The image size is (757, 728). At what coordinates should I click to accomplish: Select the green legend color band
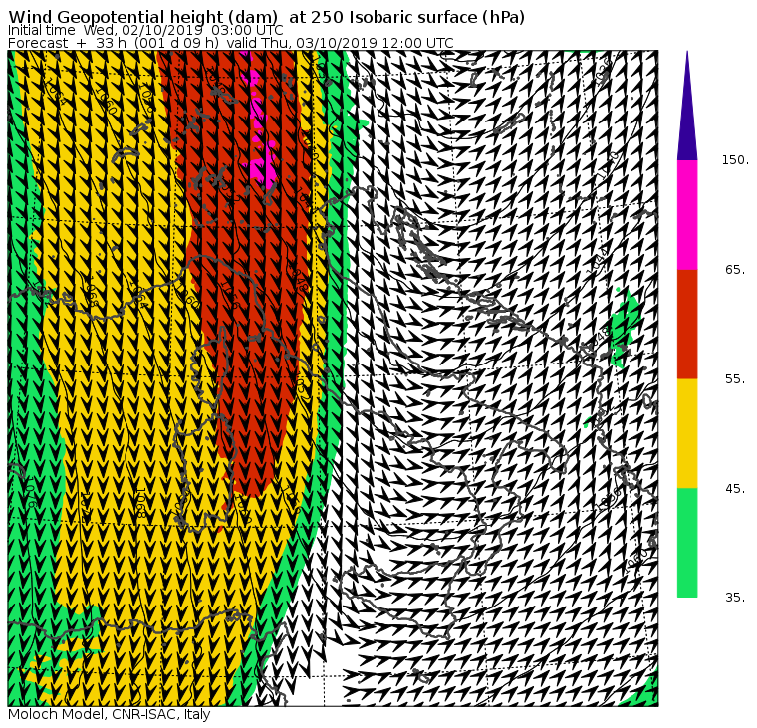click(687, 543)
